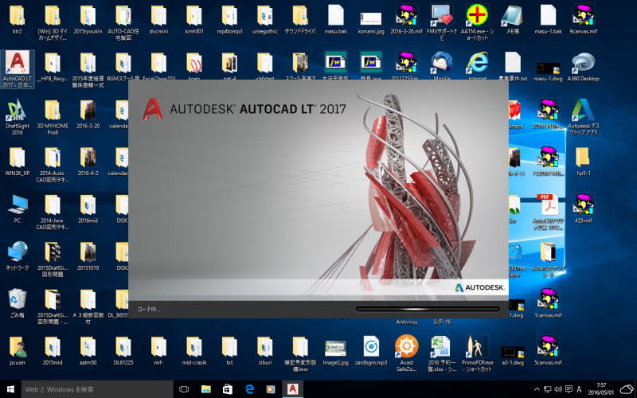Viewport: 637px width, 398px height.
Task: Select the A360 Desktop icon
Action: 583,68
